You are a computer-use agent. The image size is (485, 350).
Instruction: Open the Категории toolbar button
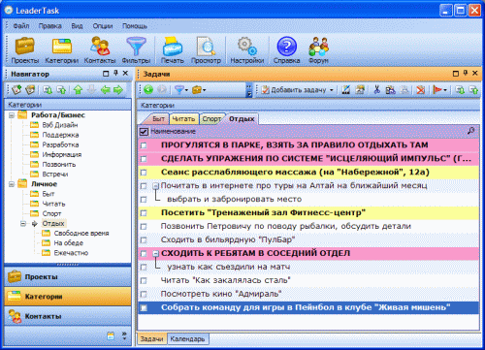(61, 50)
